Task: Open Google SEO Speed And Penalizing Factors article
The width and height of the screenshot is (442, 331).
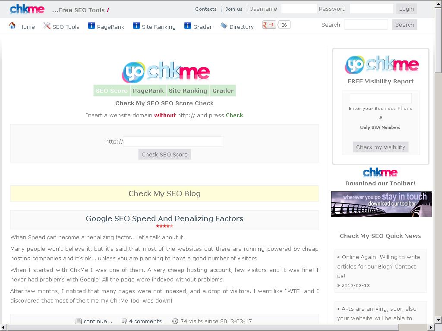Action: [164, 219]
